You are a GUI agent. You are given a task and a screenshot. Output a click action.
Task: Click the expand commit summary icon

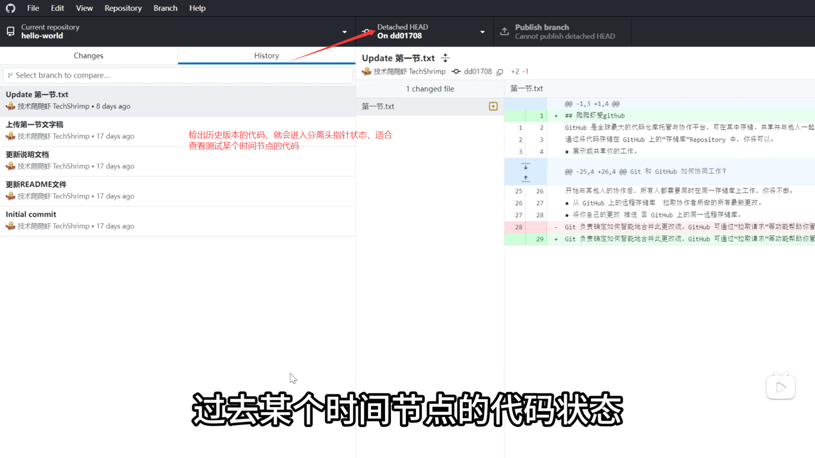[445, 58]
